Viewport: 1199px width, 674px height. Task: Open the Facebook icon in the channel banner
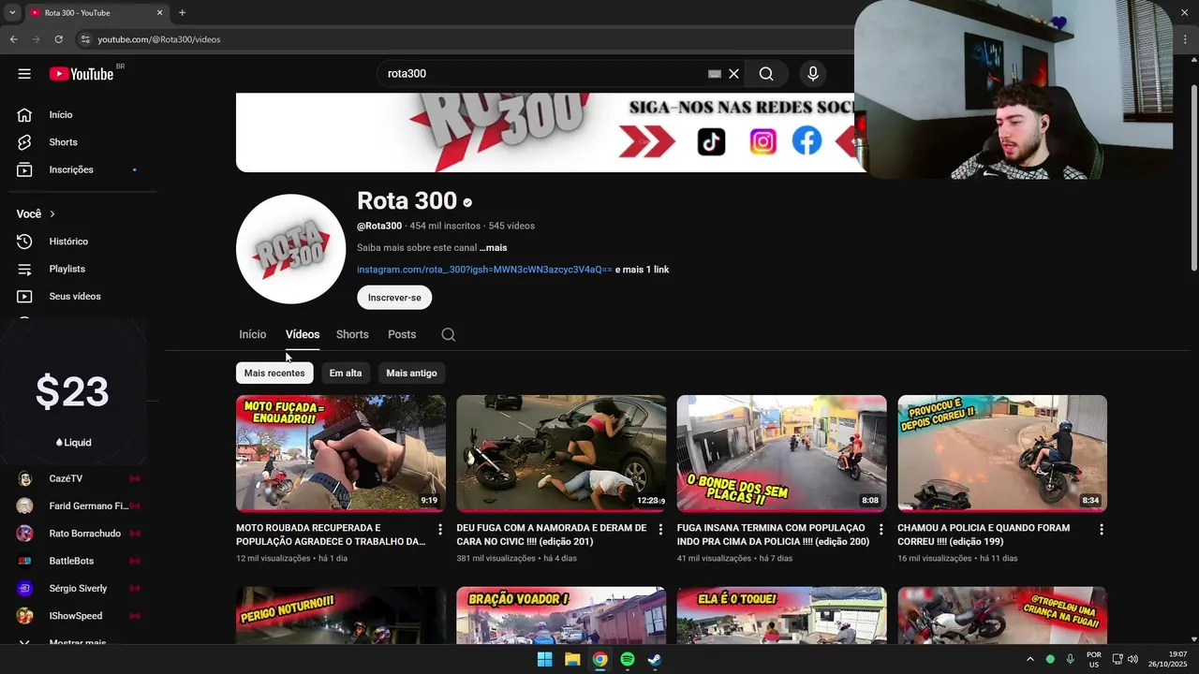click(x=807, y=141)
